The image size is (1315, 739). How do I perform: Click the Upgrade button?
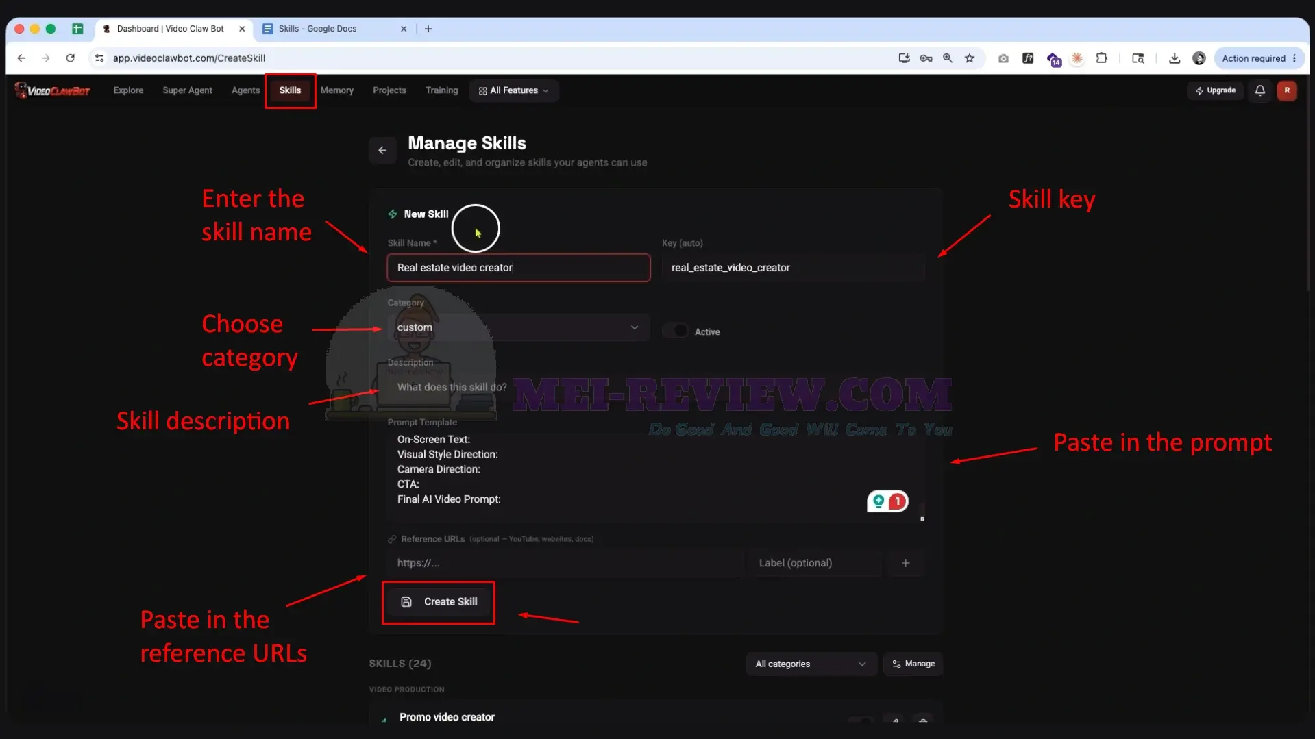pyautogui.click(x=1215, y=90)
